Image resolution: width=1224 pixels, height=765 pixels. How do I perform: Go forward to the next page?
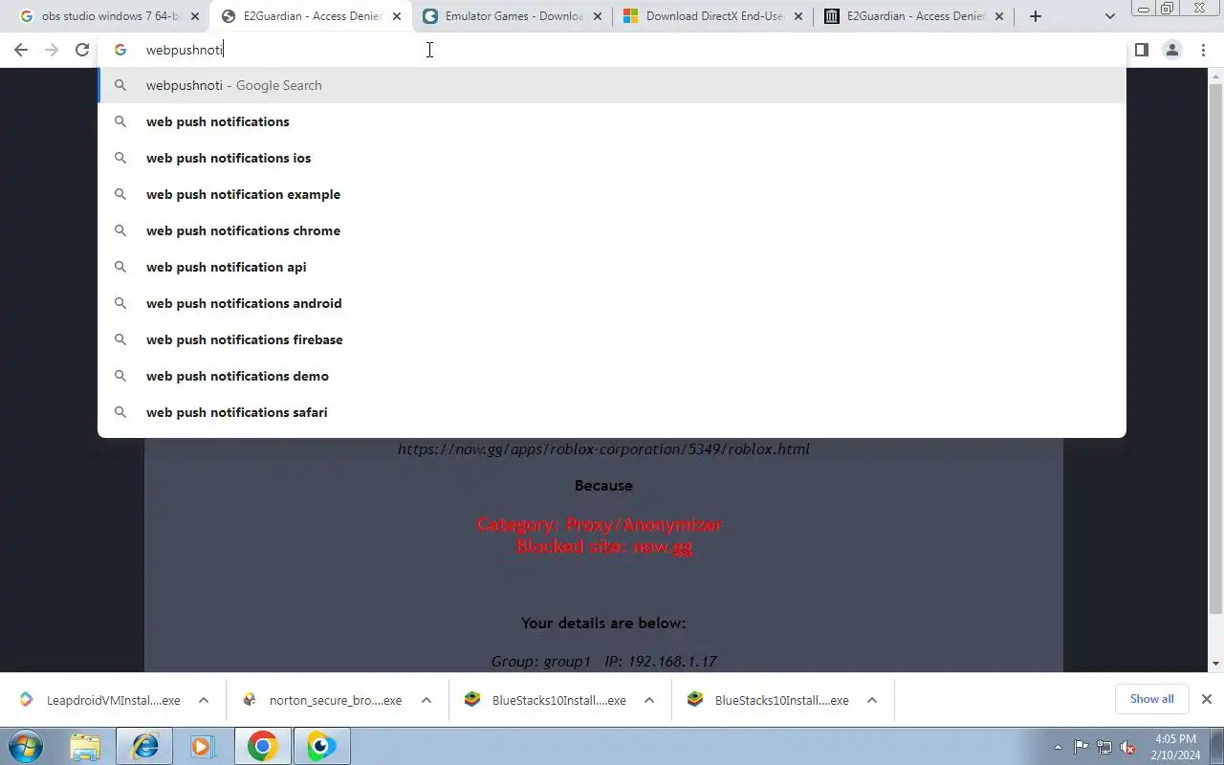[52, 50]
